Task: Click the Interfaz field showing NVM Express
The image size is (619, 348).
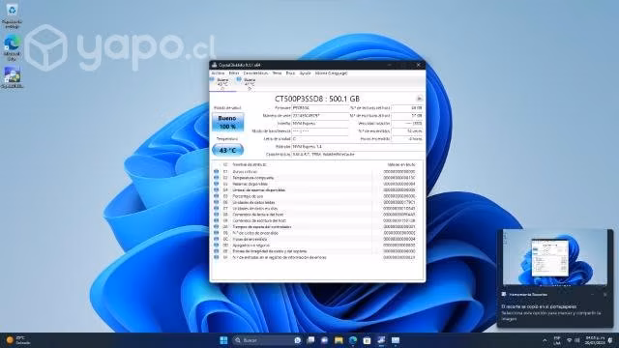Action: tap(320, 124)
